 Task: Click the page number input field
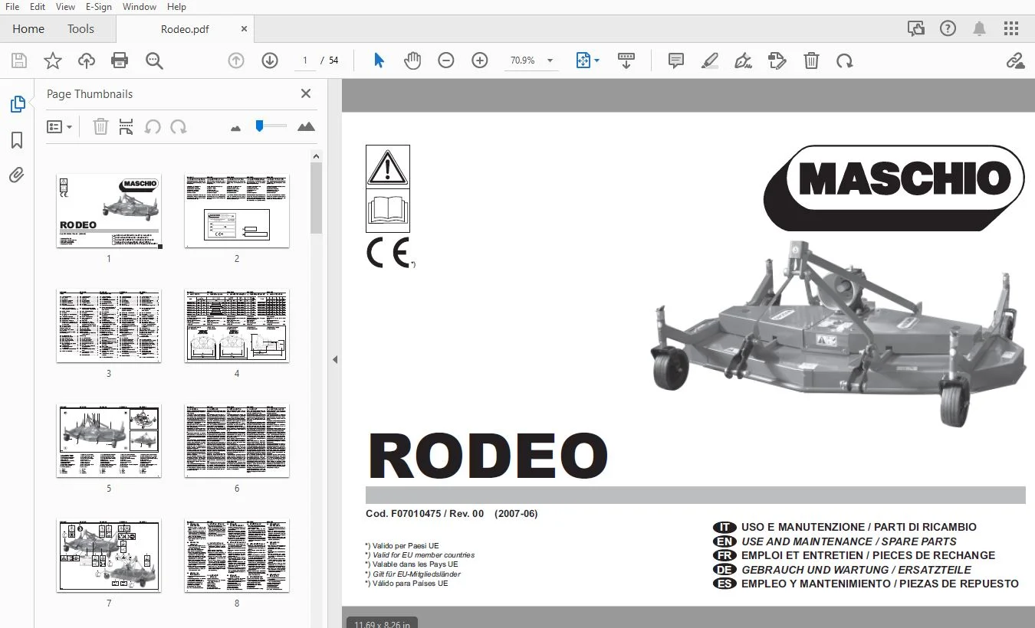click(305, 61)
